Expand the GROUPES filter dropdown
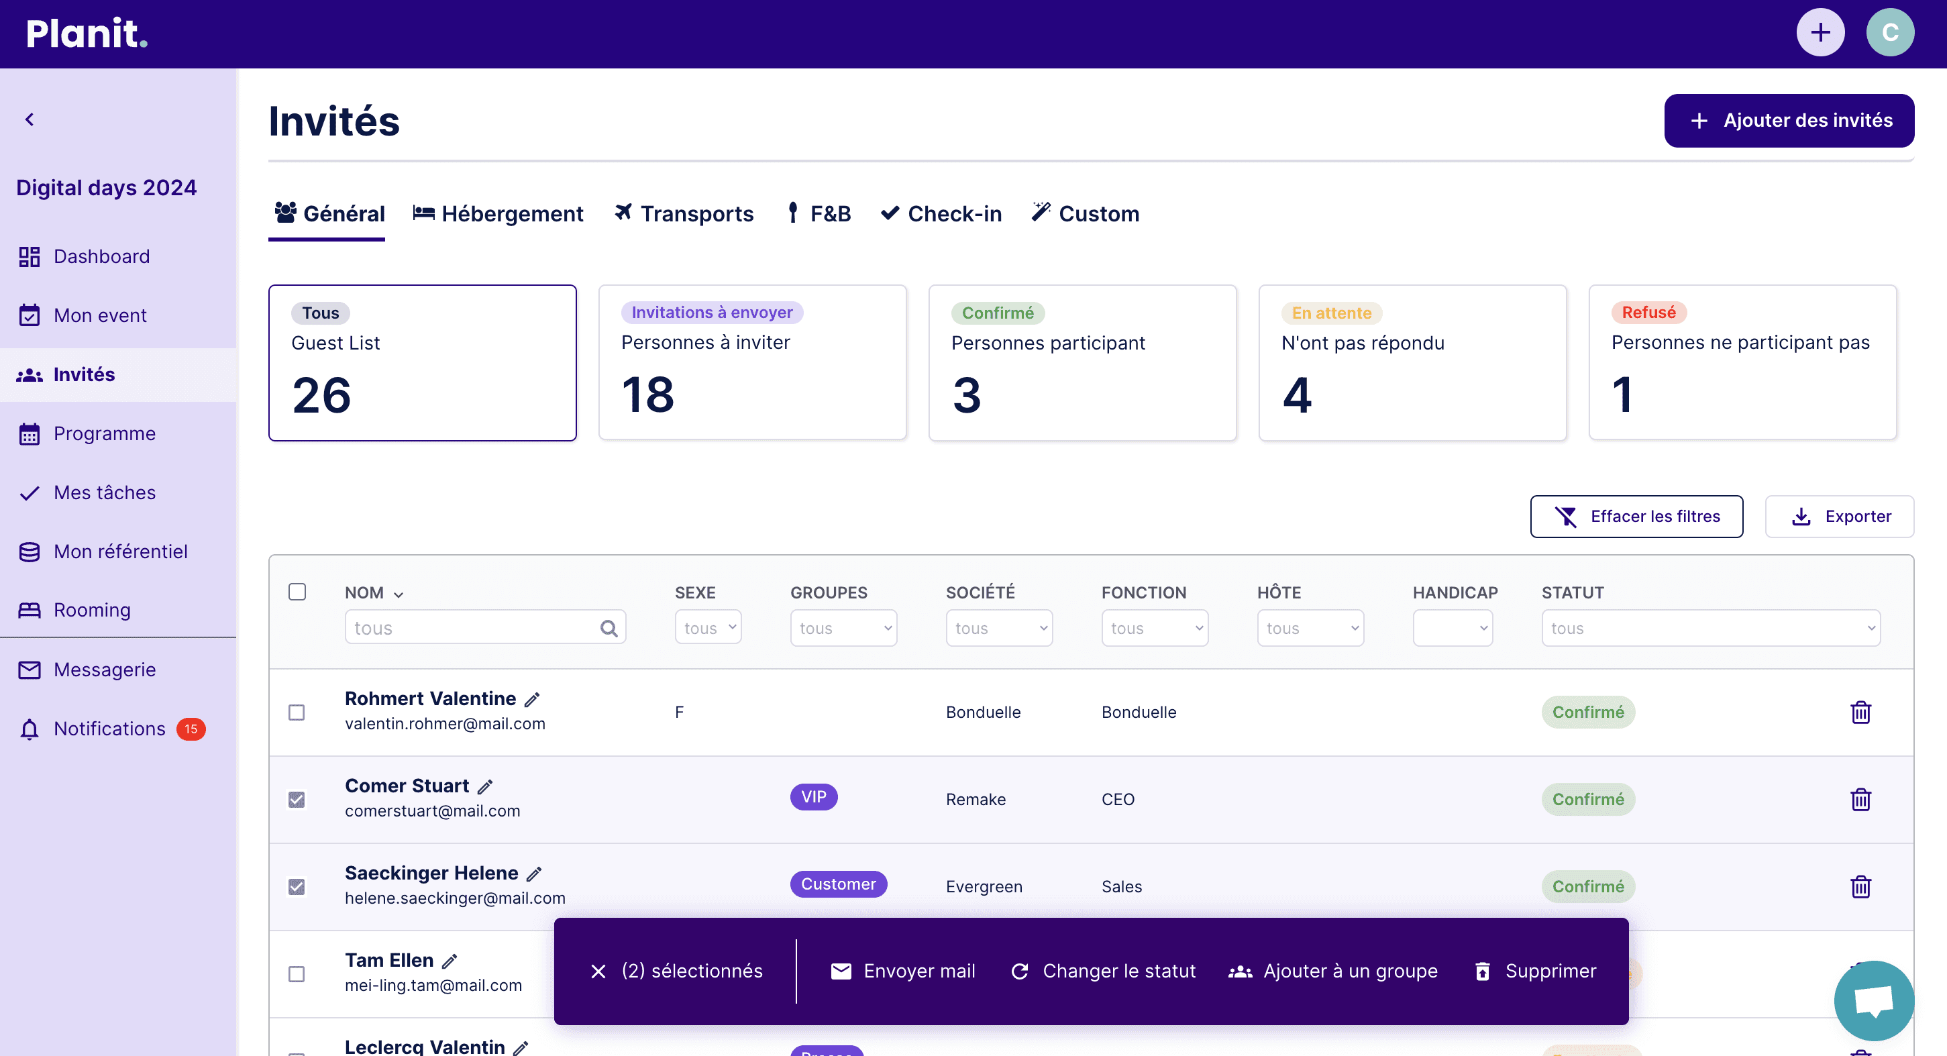The width and height of the screenshot is (1947, 1056). point(843,628)
